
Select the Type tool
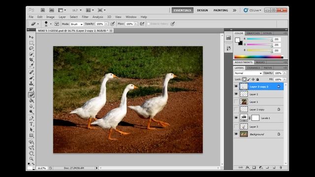[x=31, y=124]
